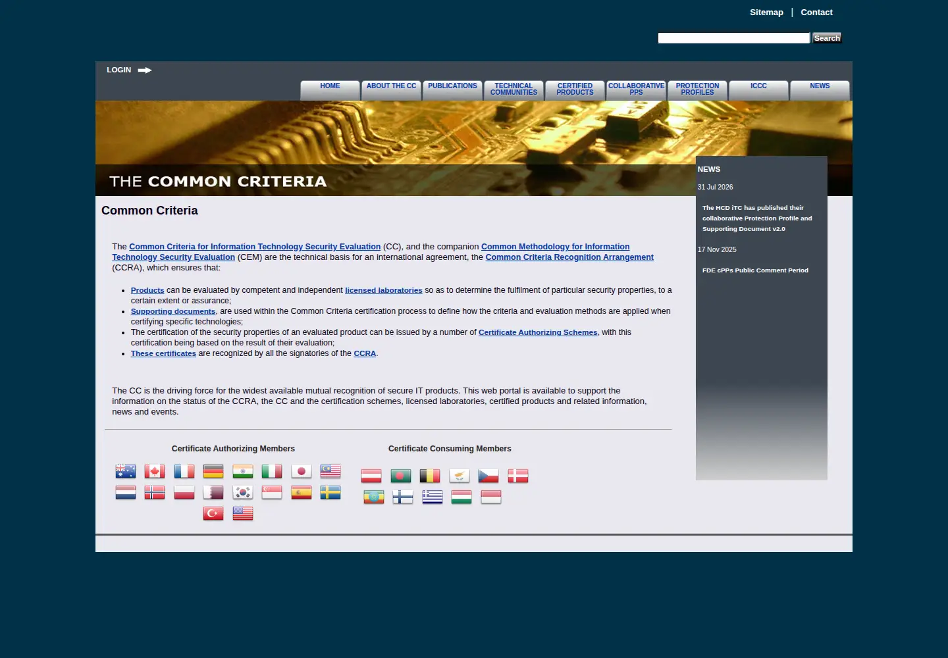Open the Japan flag icon
The height and width of the screenshot is (658, 948).
[x=301, y=471]
